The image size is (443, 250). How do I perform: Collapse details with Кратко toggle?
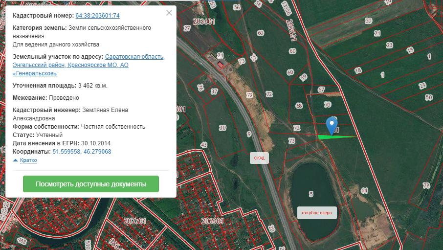click(x=25, y=160)
